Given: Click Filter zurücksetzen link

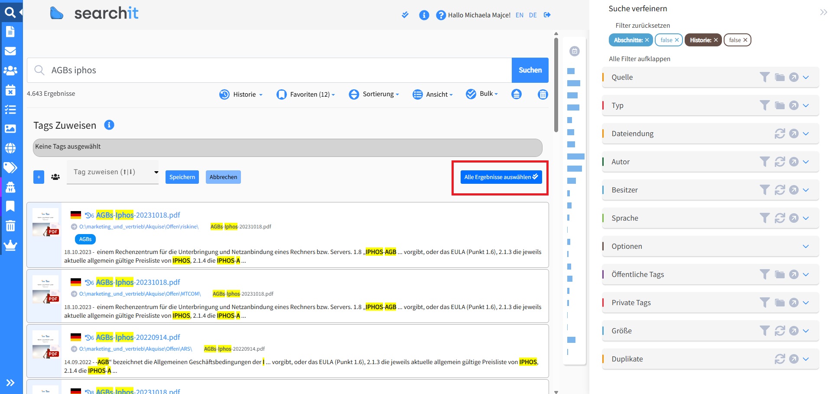Looking at the screenshot, I should [x=642, y=26].
